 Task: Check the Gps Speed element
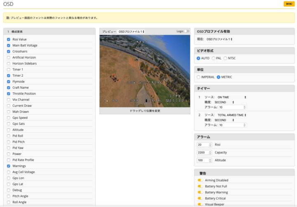(x=9, y=118)
